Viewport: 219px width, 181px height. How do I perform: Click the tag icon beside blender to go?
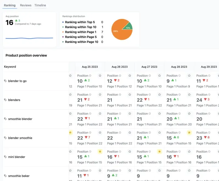click(5, 81)
